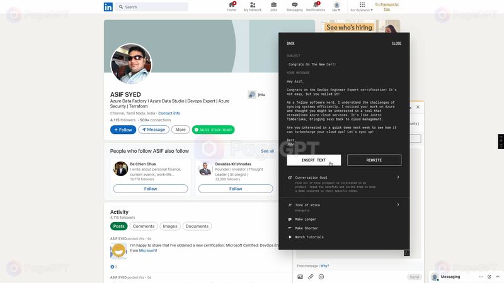Open the LinkedIn home logo
The width and height of the screenshot is (504, 283).
tap(108, 7)
